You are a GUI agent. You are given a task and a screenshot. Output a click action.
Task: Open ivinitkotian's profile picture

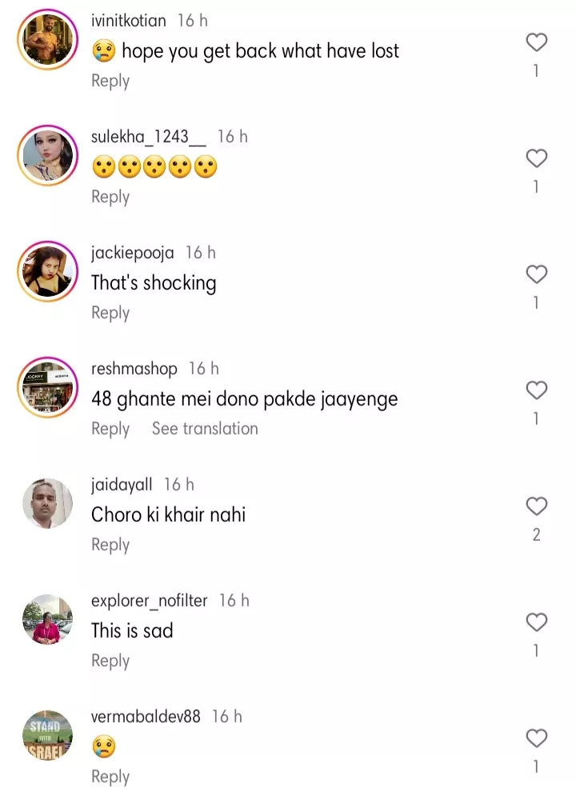coord(46,42)
